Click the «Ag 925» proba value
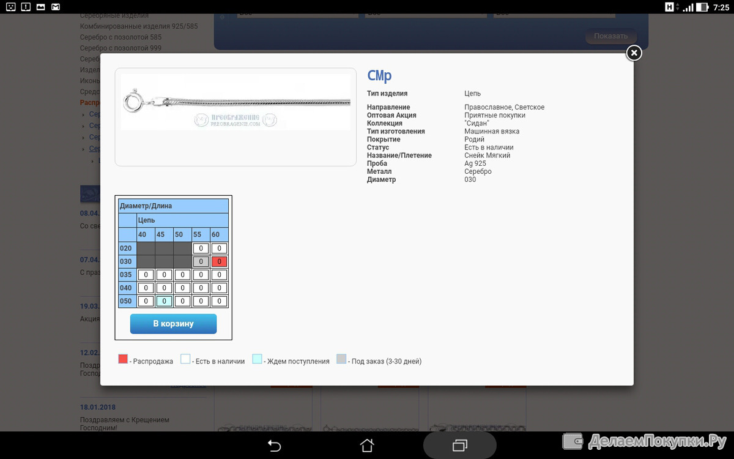 [x=475, y=163]
